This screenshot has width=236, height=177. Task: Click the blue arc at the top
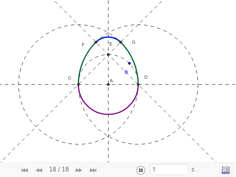(x=108, y=37)
